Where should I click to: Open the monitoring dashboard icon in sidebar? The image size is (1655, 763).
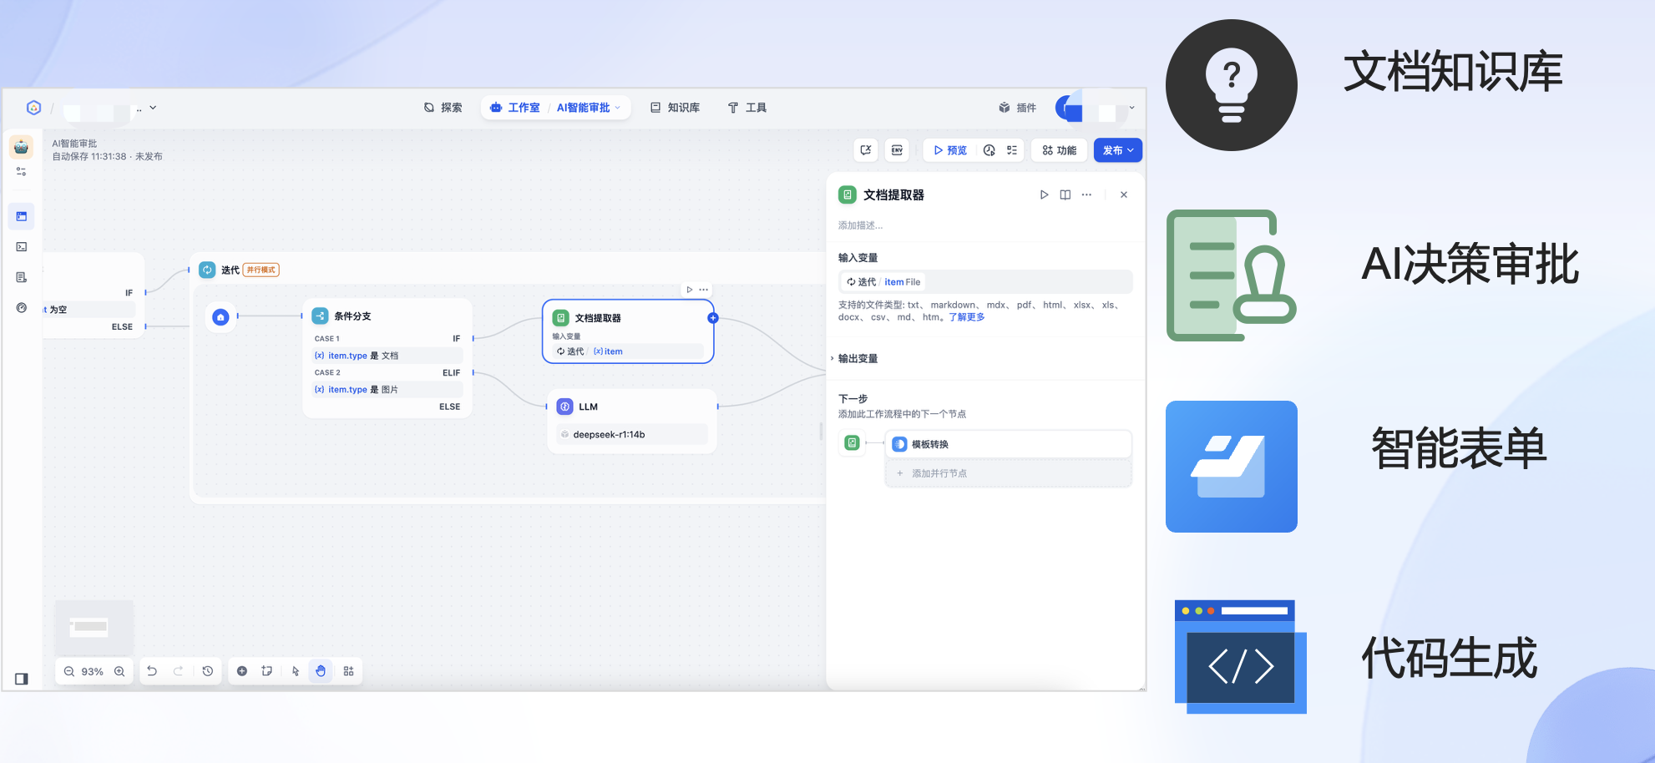[22, 308]
